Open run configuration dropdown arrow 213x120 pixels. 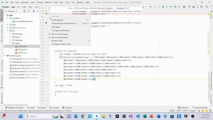click(146, 7)
